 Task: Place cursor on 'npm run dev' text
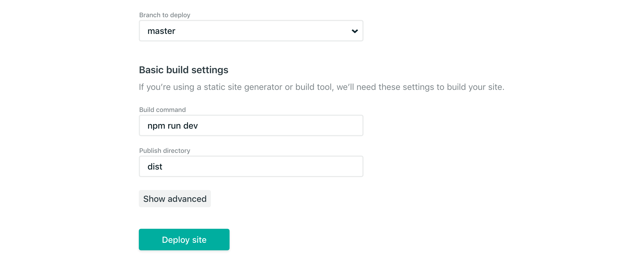click(173, 126)
